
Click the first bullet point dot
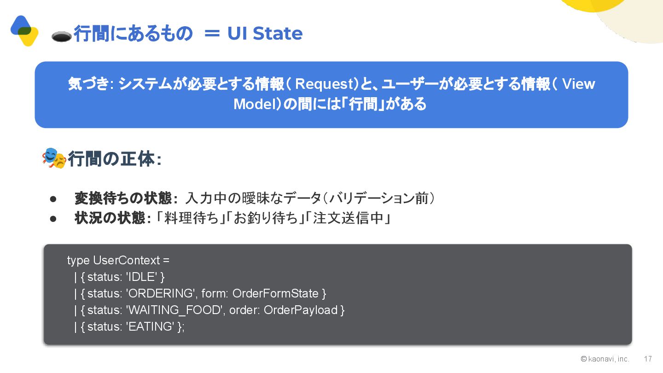[x=53, y=199]
